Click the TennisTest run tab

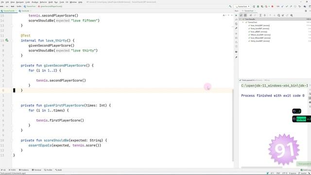pos(249,11)
